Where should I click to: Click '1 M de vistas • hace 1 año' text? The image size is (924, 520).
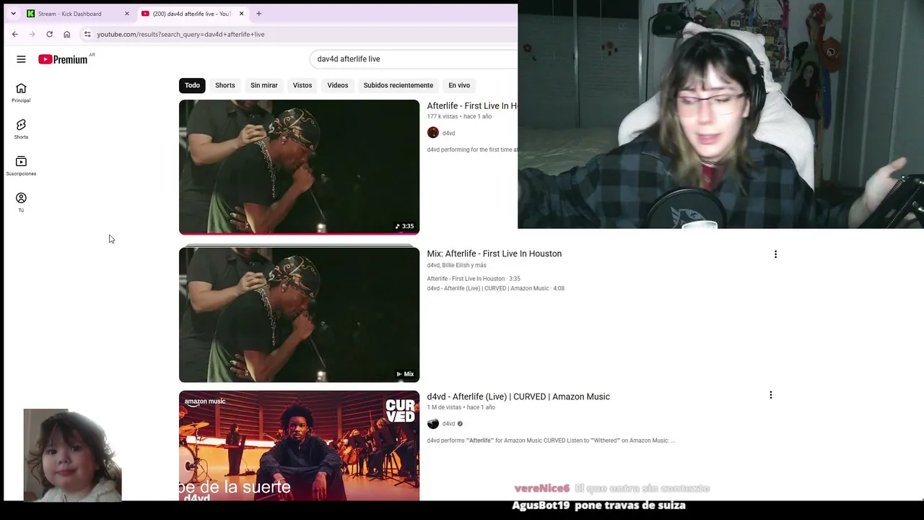pyautogui.click(x=461, y=407)
